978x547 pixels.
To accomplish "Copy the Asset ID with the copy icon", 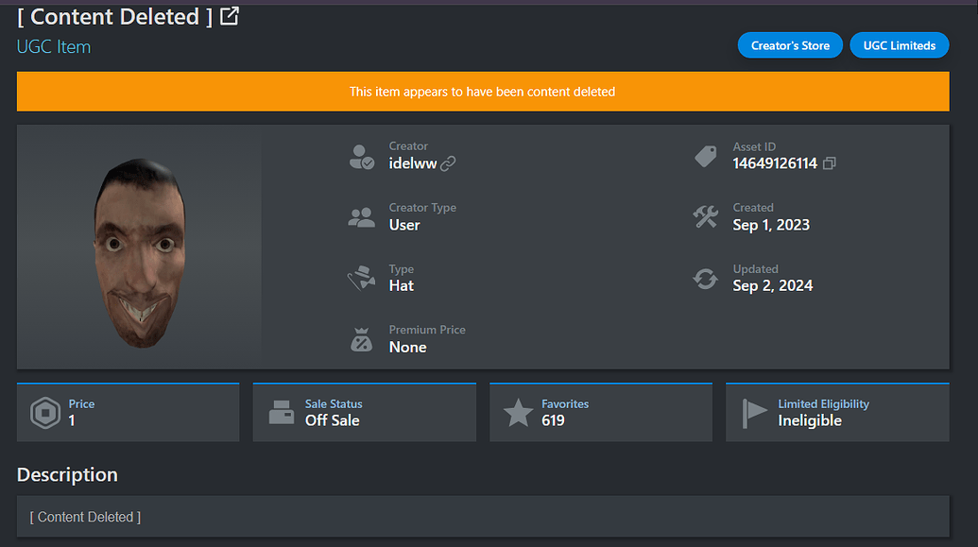I will pos(829,163).
